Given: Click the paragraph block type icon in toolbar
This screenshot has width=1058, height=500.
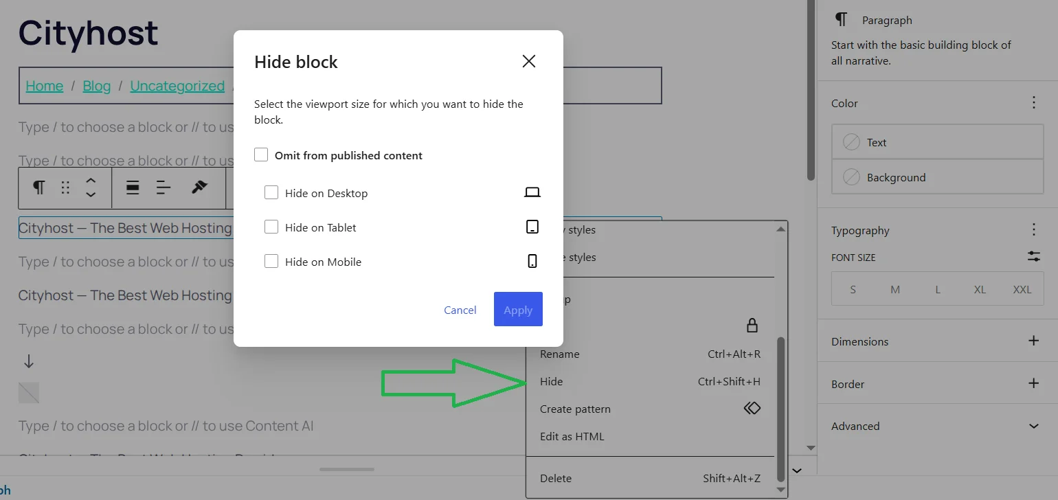Looking at the screenshot, I should [39, 187].
